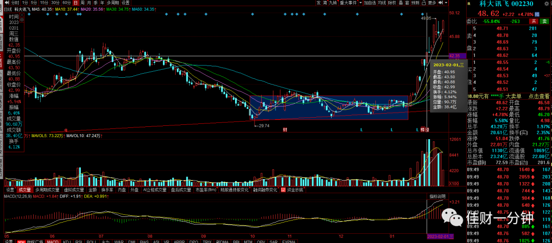This screenshot has height=243, width=552.
Task: Switch to the 周 weekly period
Action: pyautogui.click(x=82, y=3)
